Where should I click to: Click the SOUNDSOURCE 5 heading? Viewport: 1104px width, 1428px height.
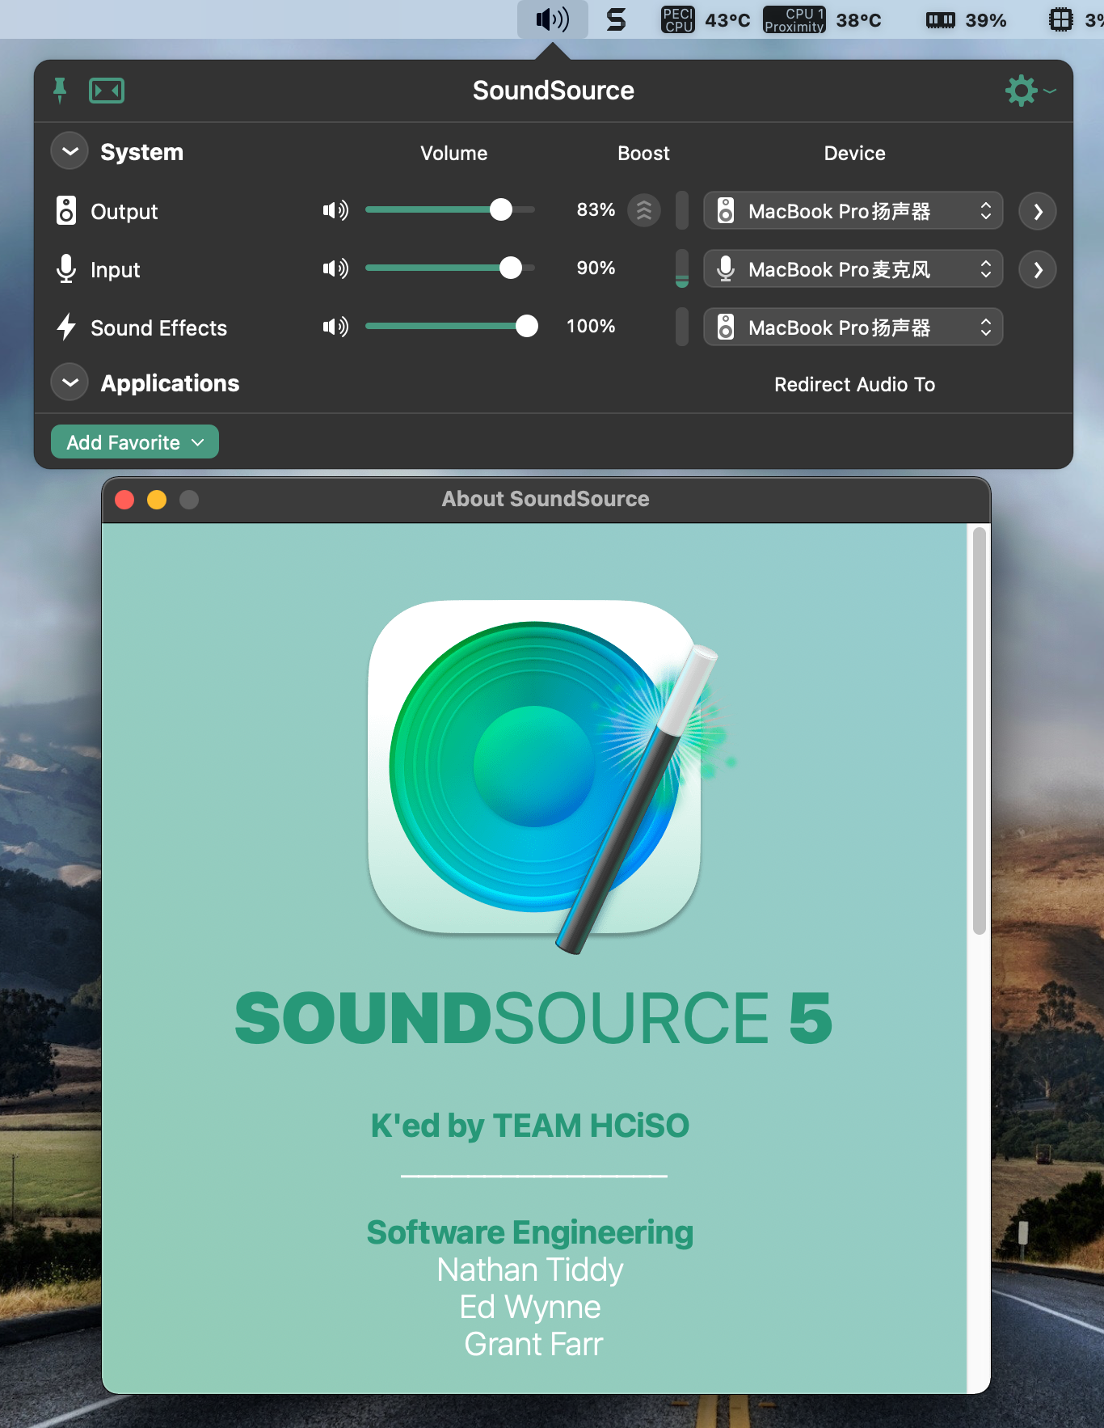point(533,1019)
